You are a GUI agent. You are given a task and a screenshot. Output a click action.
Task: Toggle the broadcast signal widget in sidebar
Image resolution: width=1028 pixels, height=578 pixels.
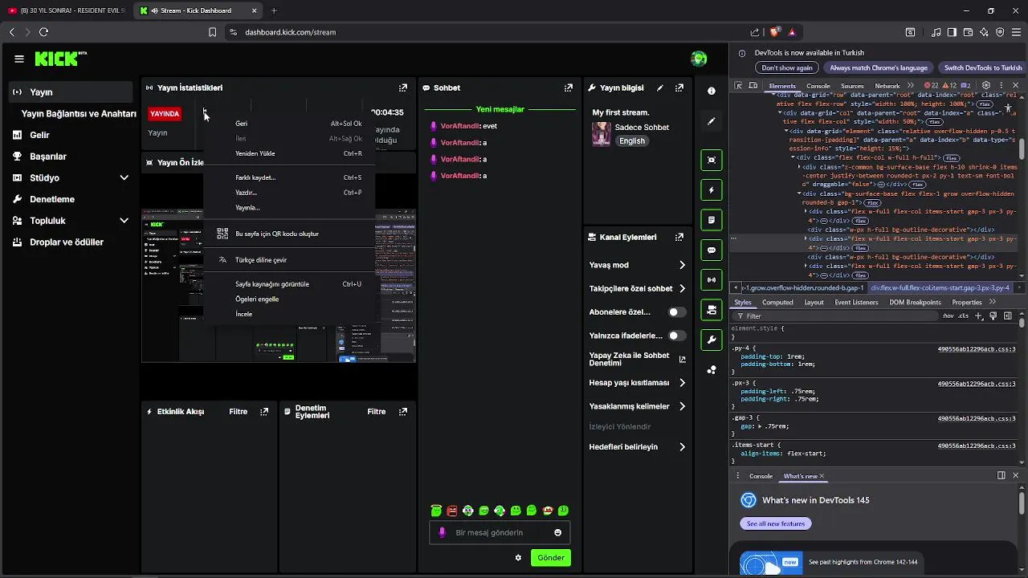coord(712,280)
